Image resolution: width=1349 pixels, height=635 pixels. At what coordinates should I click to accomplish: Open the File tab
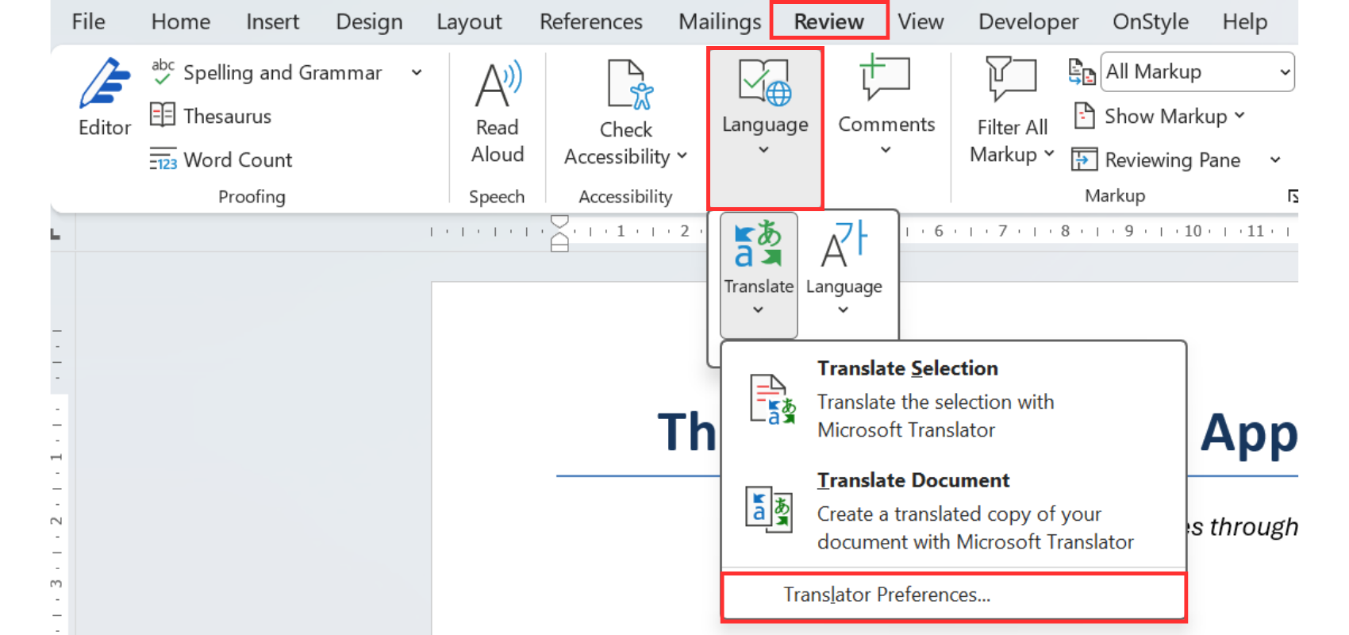click(x=88, y=21)
